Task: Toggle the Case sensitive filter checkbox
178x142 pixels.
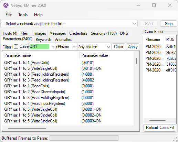Action: click(x=16, y=47)
